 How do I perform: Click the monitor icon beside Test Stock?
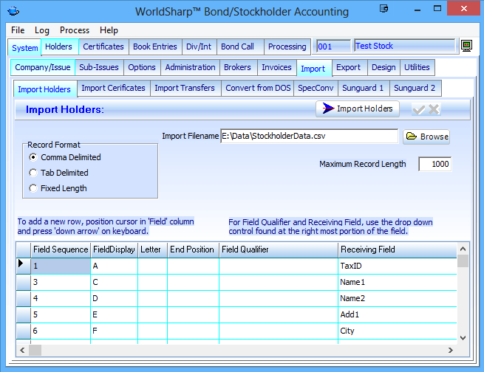click(x=466, y=46)
